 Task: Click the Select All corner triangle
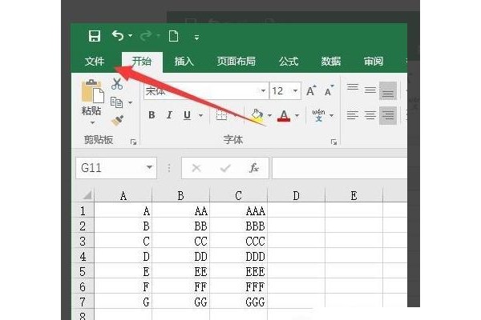pyautogui.click(x=87, y=194)
